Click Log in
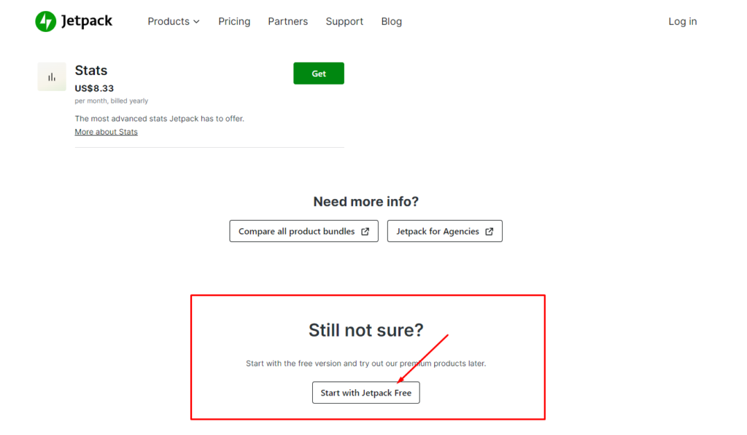Image resolution: width=747 pixels, height=435 pixels. pos(682,21)
